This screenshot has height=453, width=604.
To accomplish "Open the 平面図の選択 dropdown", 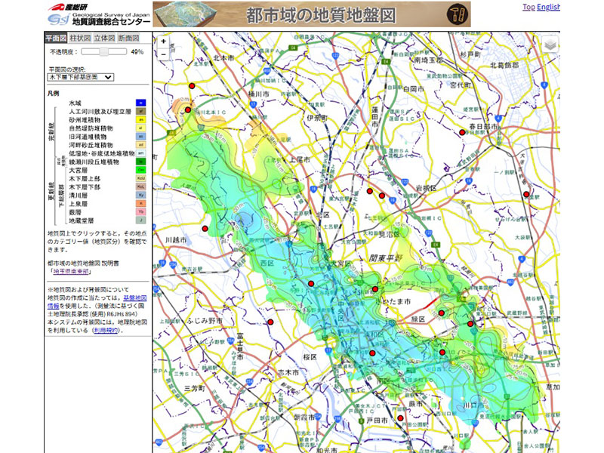I will click(x=80, y=77).
